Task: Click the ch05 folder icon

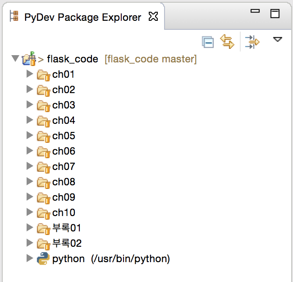Action: point(43,137)
